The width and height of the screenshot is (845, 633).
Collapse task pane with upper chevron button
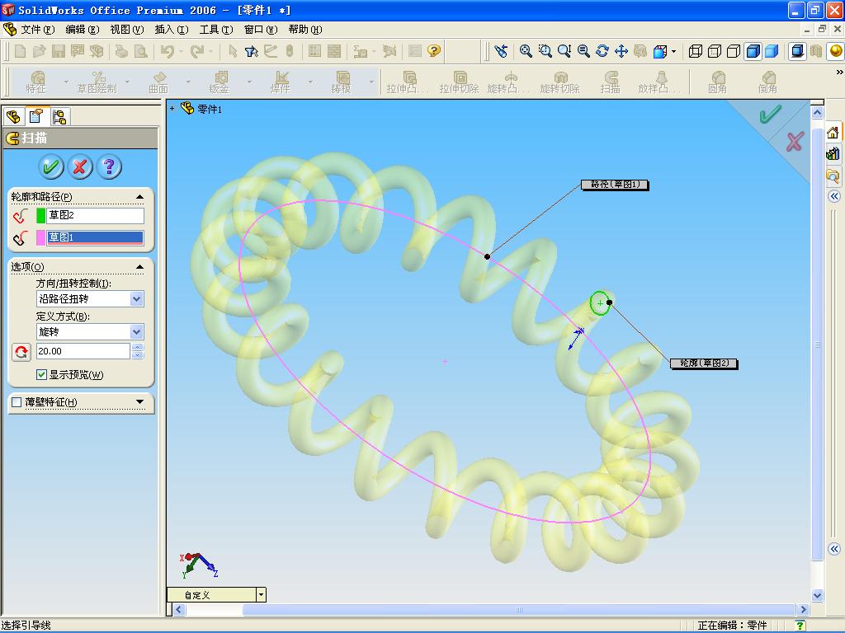coord(833,196)
